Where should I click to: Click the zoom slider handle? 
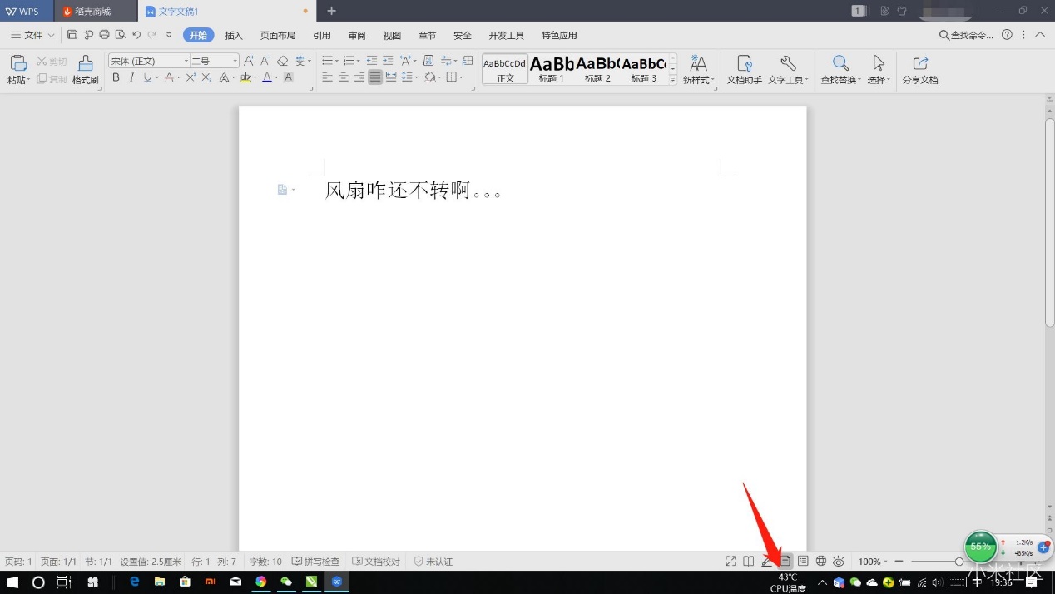(x=959, y=562)
